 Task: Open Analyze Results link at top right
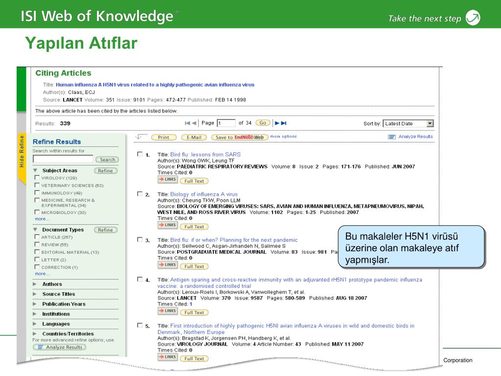coord(416,137)
